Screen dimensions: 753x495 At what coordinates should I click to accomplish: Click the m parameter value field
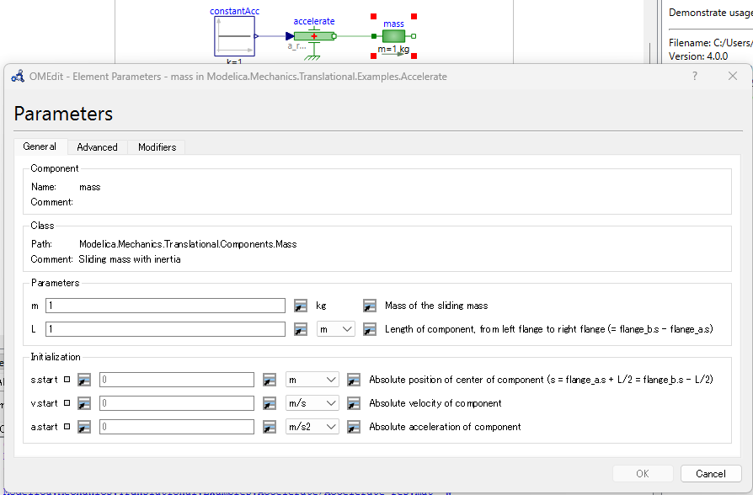(x=165, y=306)
